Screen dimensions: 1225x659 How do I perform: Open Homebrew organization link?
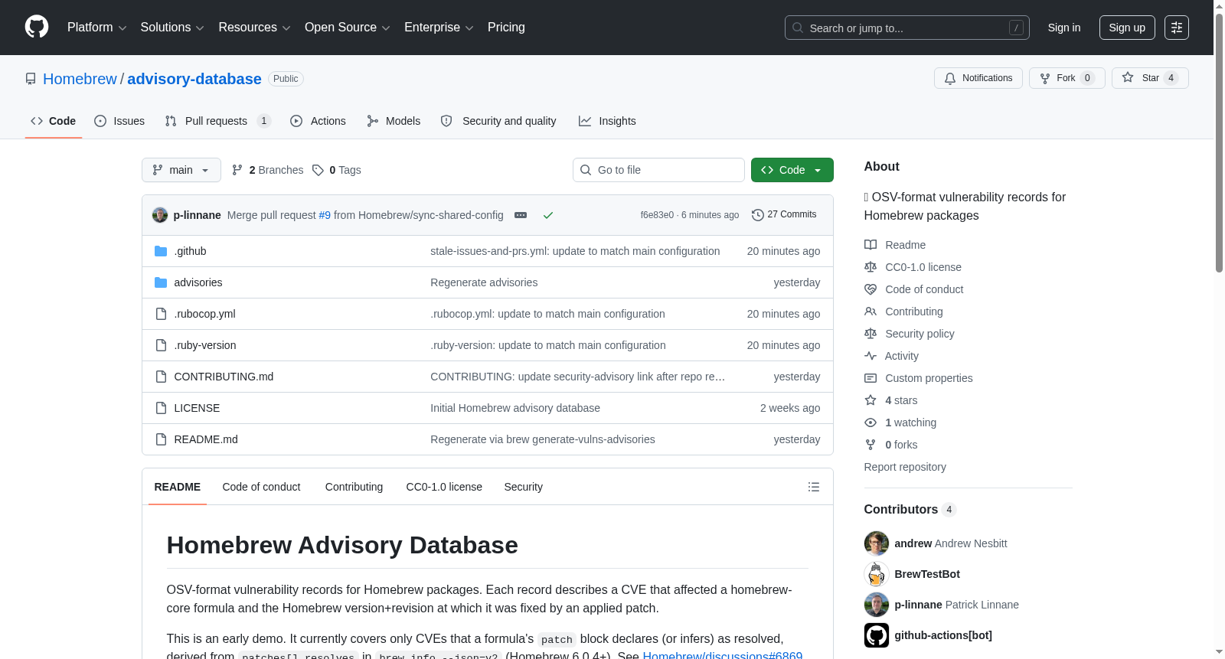[x=80, y=79]
